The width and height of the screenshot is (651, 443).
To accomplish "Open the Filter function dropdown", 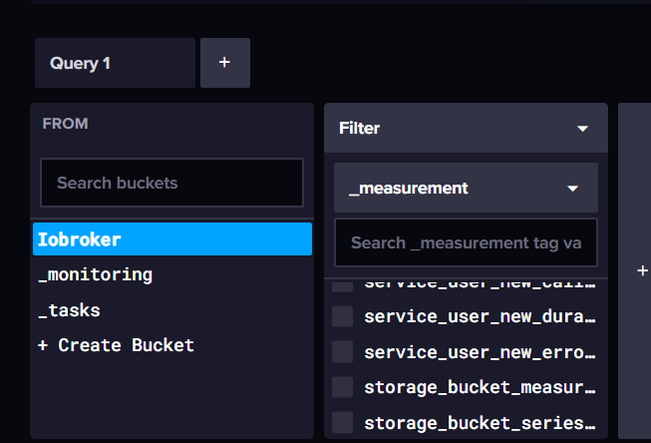I will click(x=465, y=128).
